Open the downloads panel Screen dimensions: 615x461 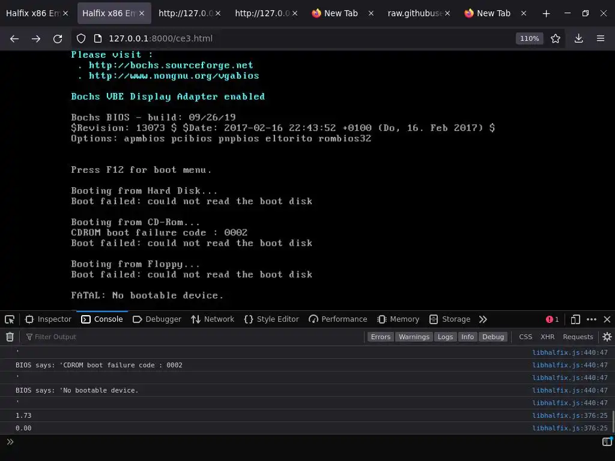point(578,38)
